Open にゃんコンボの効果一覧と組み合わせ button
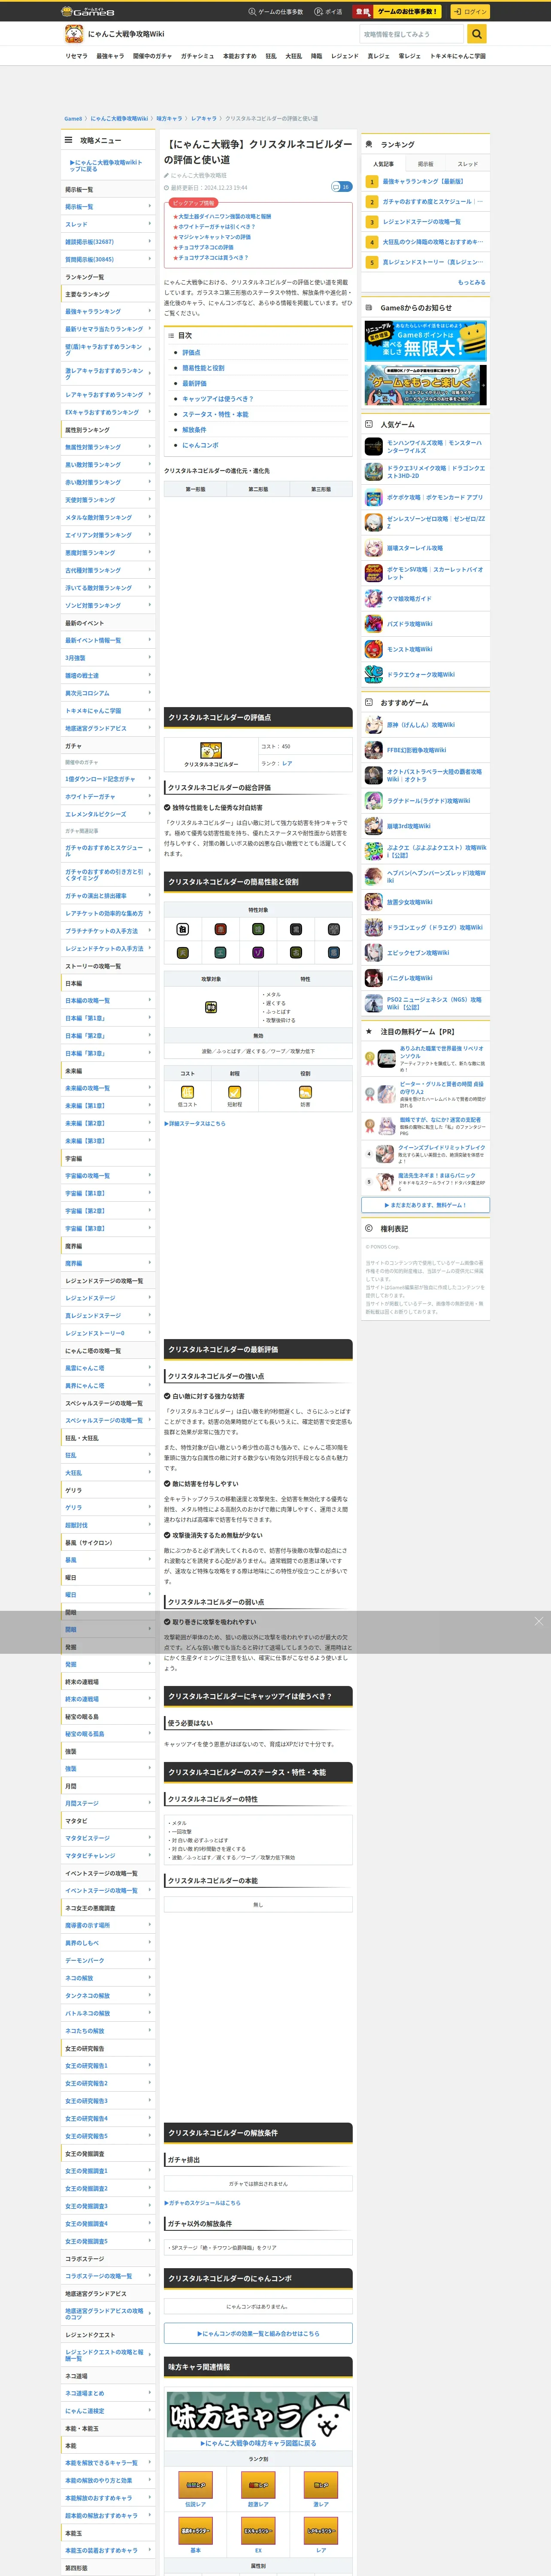This screenshot has height=2576, width=551. click(x=258, y=2333)
